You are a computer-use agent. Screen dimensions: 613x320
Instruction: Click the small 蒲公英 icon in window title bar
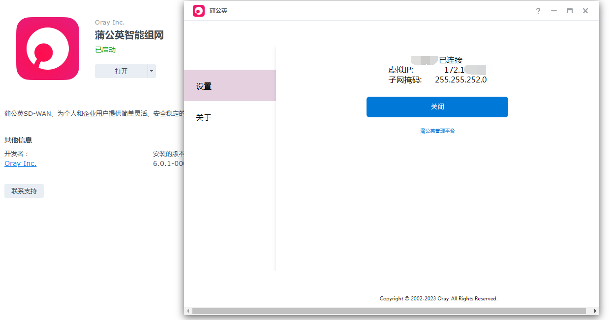pos(199,11)
